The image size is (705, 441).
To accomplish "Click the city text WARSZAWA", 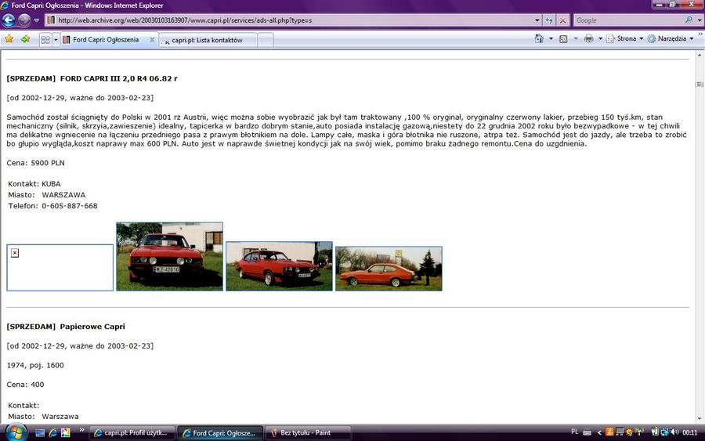I will 63,195.
